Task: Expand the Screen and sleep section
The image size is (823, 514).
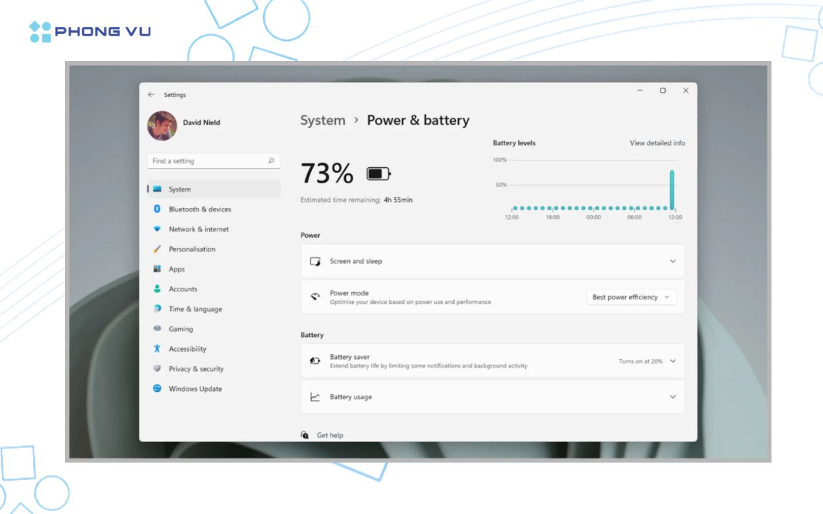Action: [x=673, y=262]
